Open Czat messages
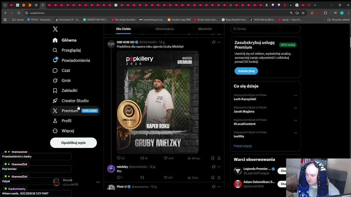The width and height of the screenshot is (351, 197). [x=61, y=70]
